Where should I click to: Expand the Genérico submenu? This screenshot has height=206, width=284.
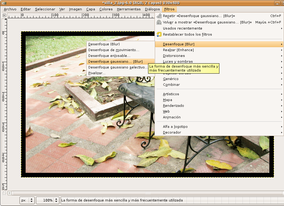(219, 79)
